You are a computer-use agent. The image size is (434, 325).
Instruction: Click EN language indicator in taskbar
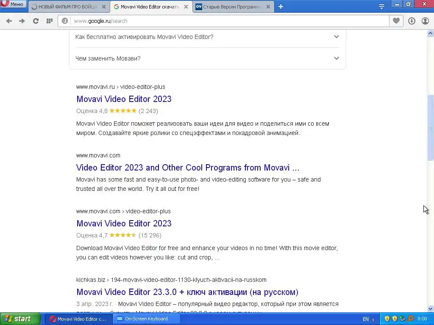click(x=366, y=319)
